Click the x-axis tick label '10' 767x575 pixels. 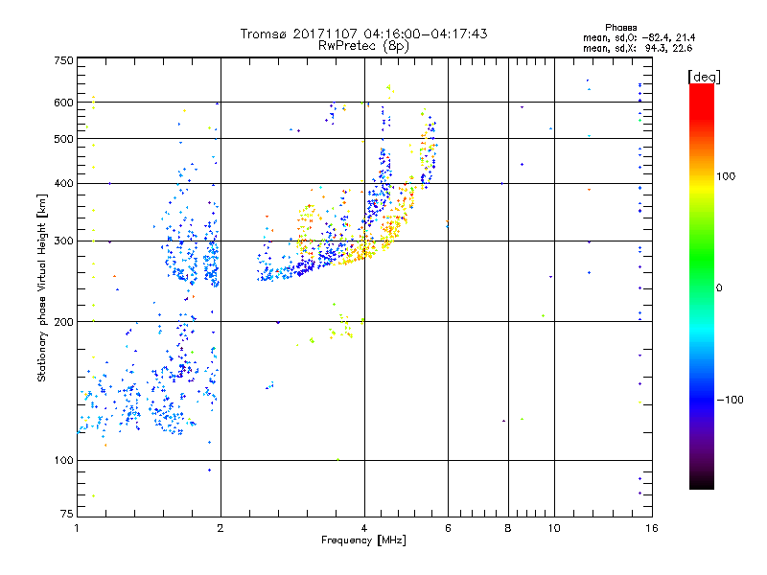[x=554, y=528]
